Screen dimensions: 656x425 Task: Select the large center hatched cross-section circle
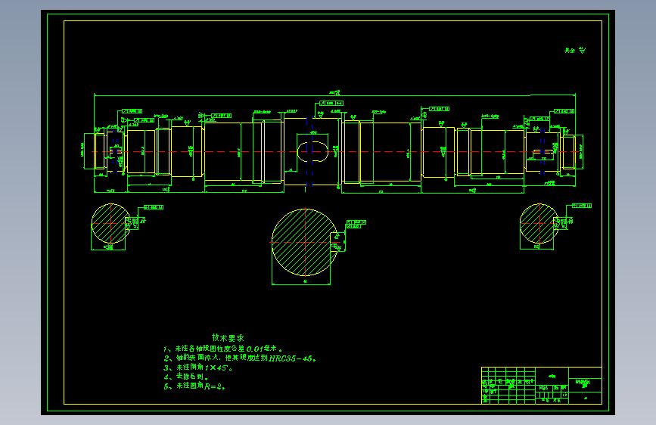pos(305,242)
